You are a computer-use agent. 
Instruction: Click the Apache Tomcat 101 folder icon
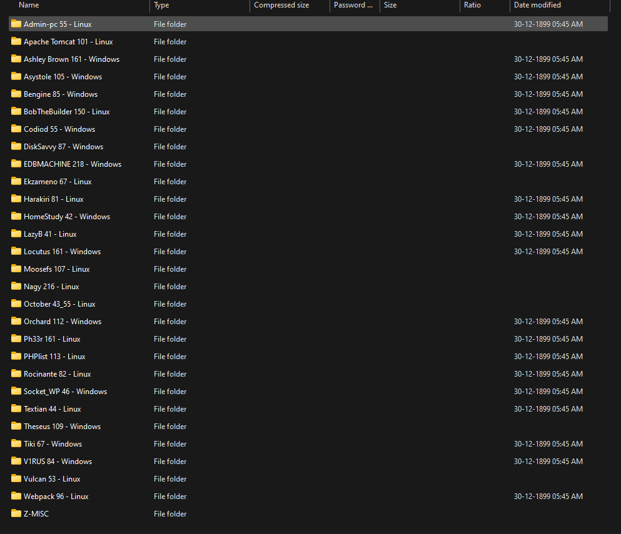tap(16, 41)
